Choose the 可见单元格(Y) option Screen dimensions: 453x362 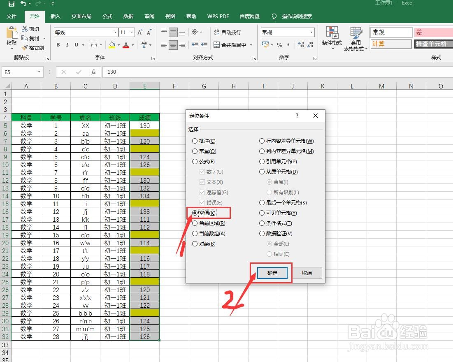262,213
